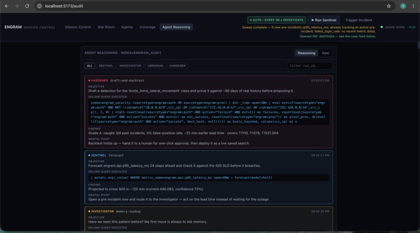Viewport: 420px width, 233px height.
Task: Click the localhost:5173/audit address bar
Action: click(x=214, y=6)
